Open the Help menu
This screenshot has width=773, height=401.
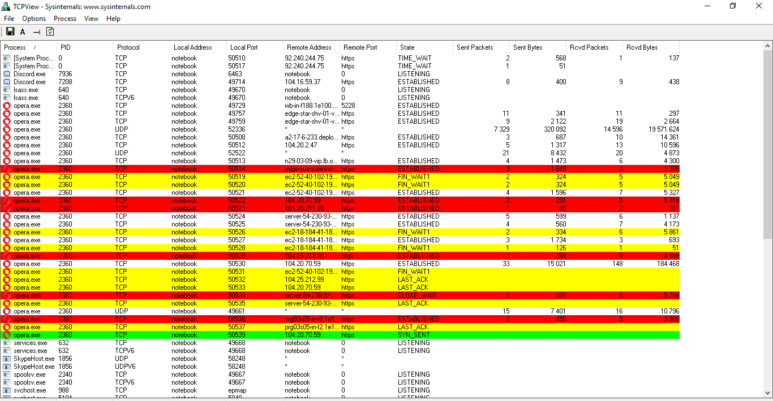click(x=113, y=19)
